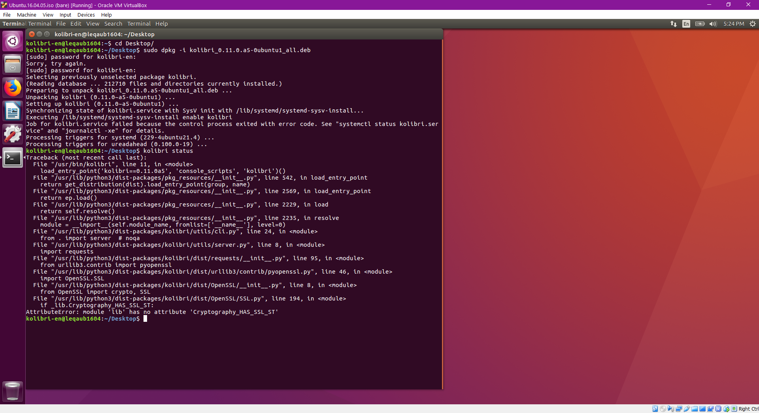Click the Ubuntu Dash button atop the launcher
Screen dimensions: 759x413
coord(13,41)
